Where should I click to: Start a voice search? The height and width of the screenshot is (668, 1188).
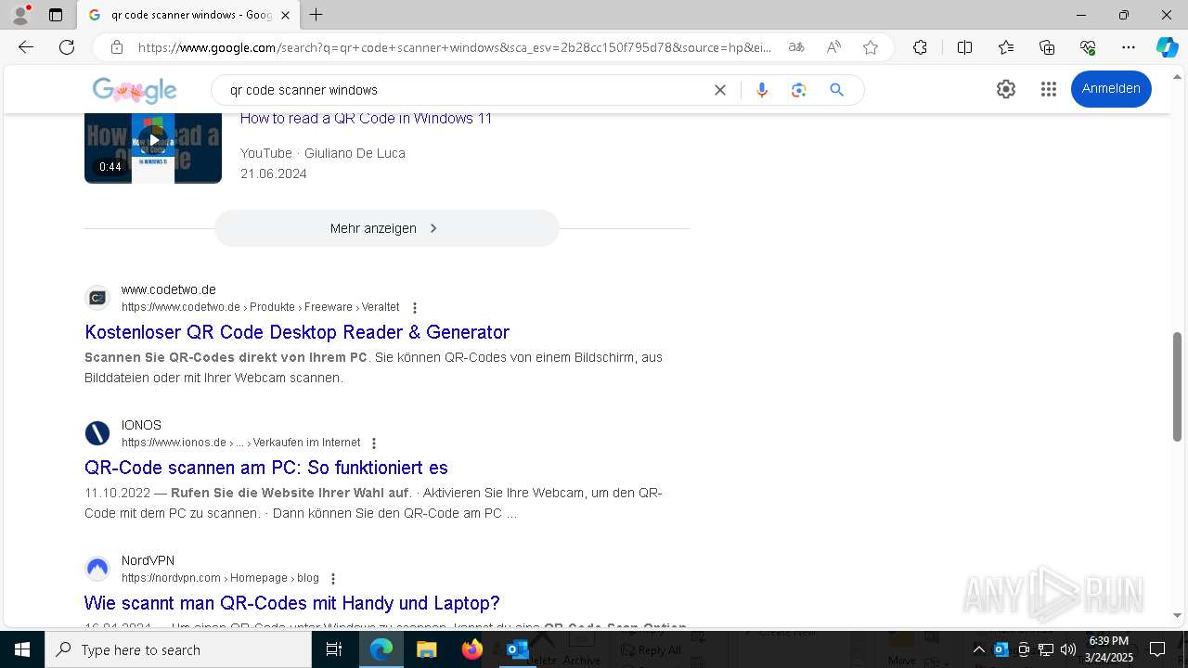click(x=762, y=90)
